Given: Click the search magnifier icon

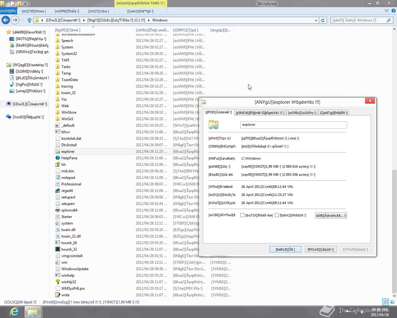Looking at the screenshot, I should pyautogui.click(x=389, y=20).
